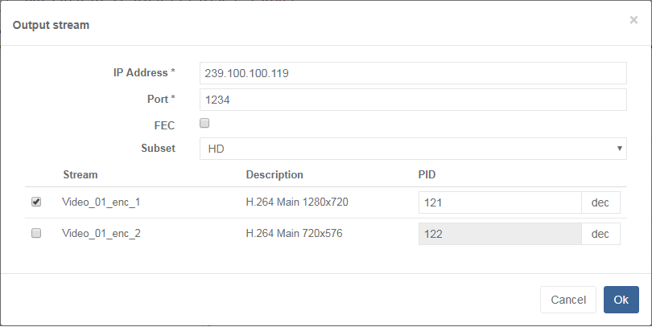Uncheck the Video_01_enc_1 stream checkbox
This screenshot has height=327, width=652.
pos(36,202)
